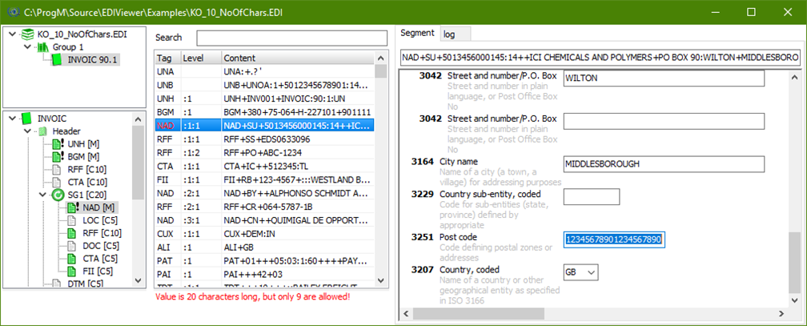Viewport: 807px width, 326px height.
Task: Click the CTA [C5] green document icon
Action: (73, 258)
